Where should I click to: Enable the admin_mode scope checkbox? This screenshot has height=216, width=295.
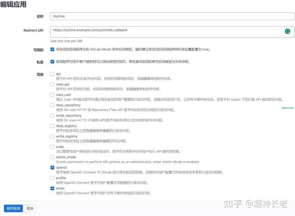click(x=52, y=157)
